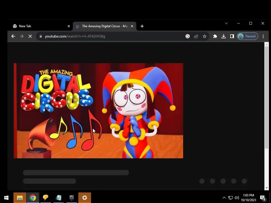This screenshot has height=203, width=271.
Task: Share this page via share icon
Action: pyautogui.click(x=196, y=36)
